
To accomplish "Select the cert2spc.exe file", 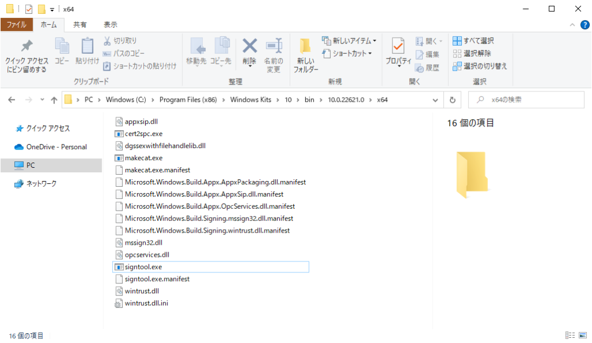I will (139, 134).
